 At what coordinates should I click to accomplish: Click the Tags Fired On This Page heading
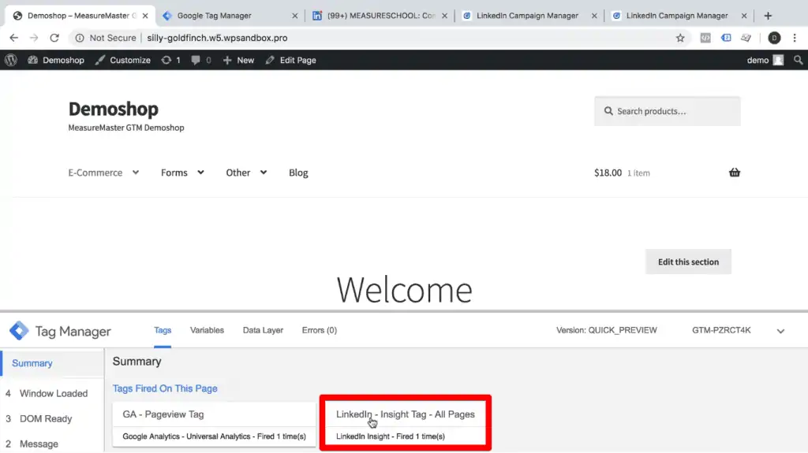click(165, 388)
